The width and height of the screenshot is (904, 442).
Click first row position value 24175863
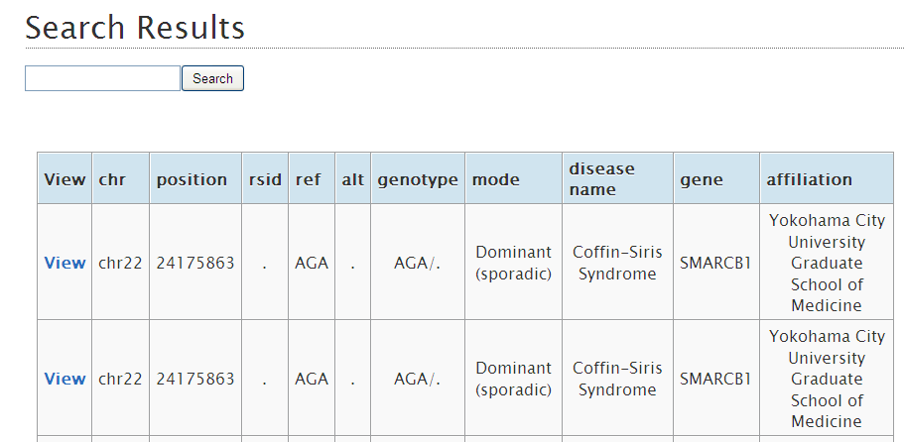pos(195,263)
